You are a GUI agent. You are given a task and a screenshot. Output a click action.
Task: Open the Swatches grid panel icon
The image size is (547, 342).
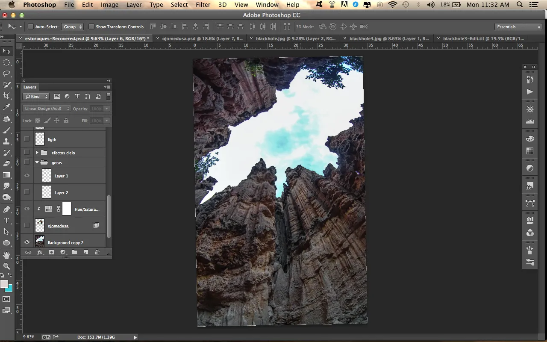click(x=530, y=151)
